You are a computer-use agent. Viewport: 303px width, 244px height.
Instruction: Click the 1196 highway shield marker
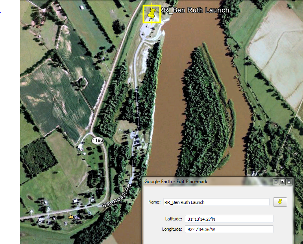98,140
